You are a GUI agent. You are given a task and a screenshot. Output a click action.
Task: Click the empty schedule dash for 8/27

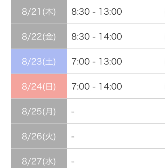pyautogui.click(x=73, y=162)
